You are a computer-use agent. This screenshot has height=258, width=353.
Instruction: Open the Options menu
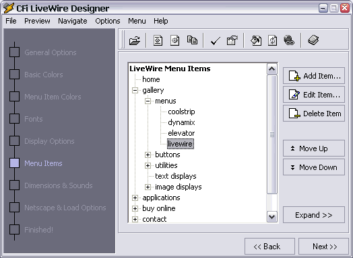108,21
